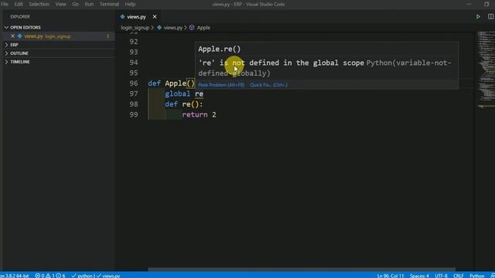Open the Selection menu

pos(39,4)
